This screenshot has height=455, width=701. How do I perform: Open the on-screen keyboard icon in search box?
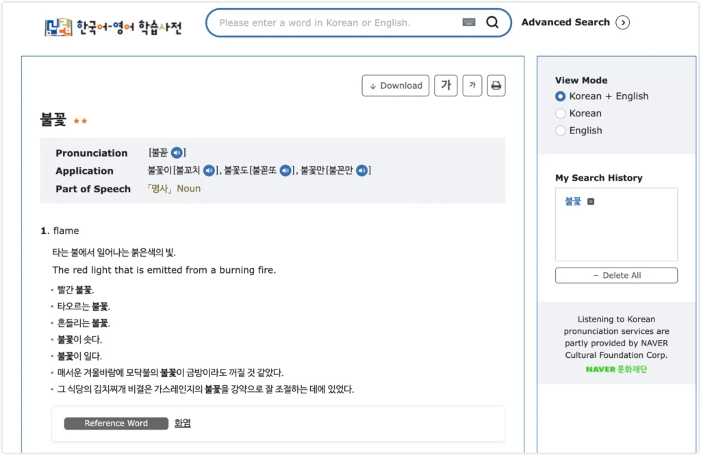pos(468,23)
